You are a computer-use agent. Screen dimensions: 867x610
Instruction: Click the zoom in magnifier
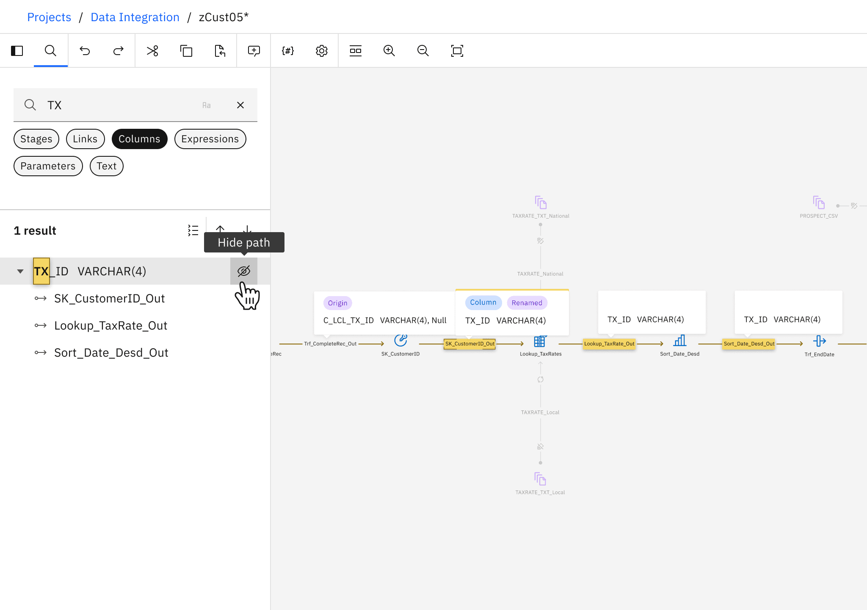pos(389,51)
